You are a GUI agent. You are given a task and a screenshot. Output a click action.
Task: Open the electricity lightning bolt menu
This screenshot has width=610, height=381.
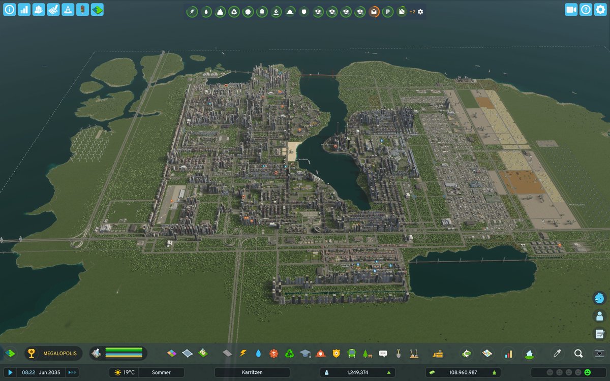coord(243,354)
